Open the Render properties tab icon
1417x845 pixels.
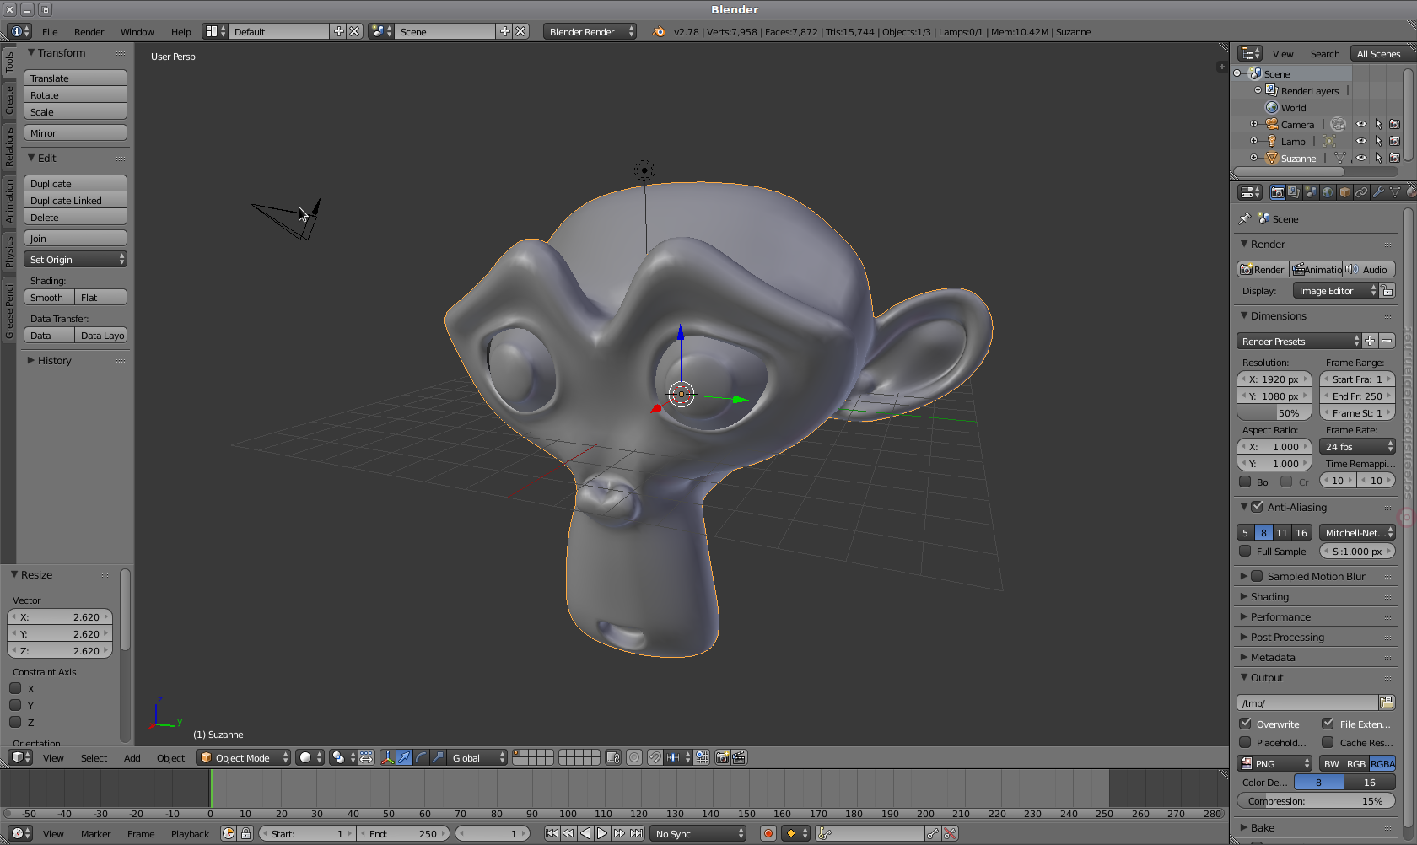(x=1277, y=193)
